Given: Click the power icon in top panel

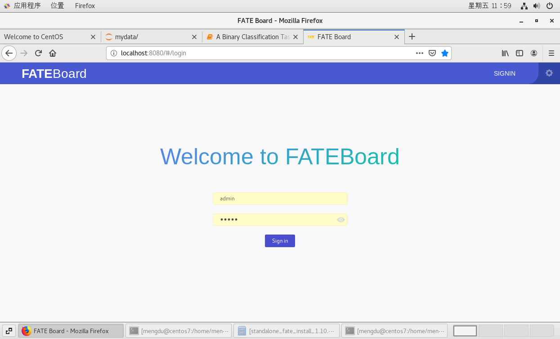Looking at the screenshot, I should coord(550,6).
